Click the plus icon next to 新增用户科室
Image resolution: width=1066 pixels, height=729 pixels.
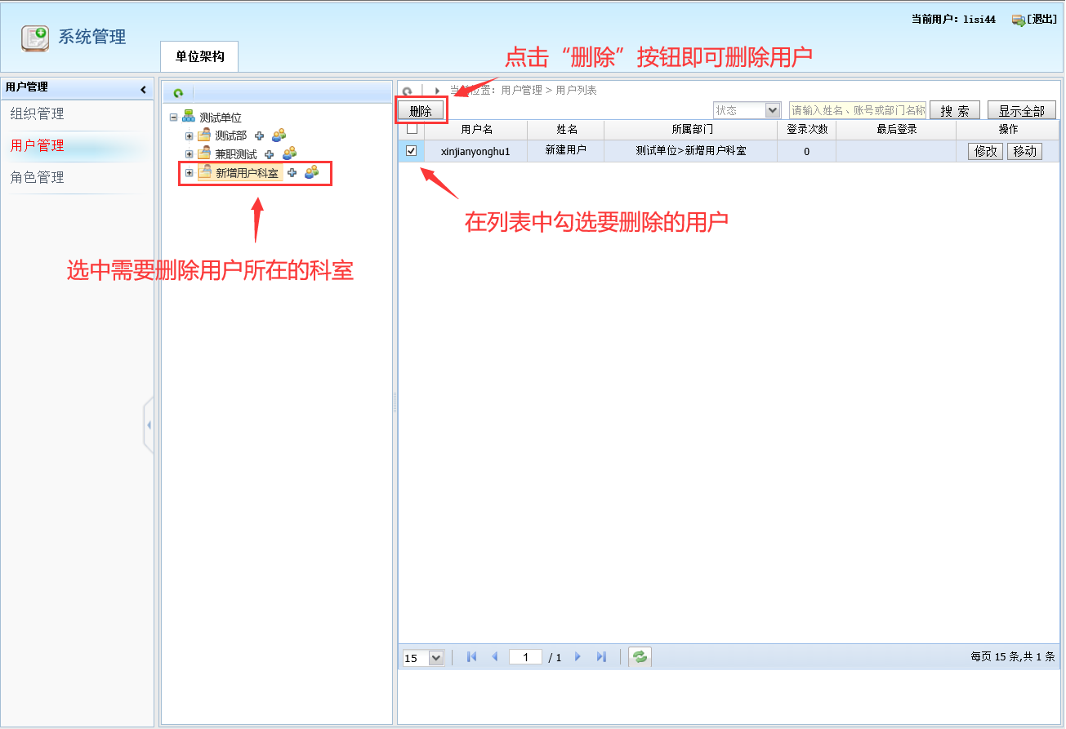tap(292, 172)
